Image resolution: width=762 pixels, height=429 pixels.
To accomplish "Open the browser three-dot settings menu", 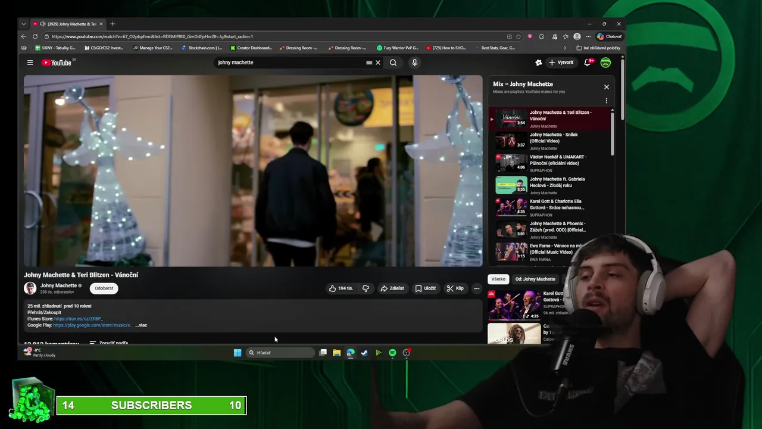I will point(588,36).
